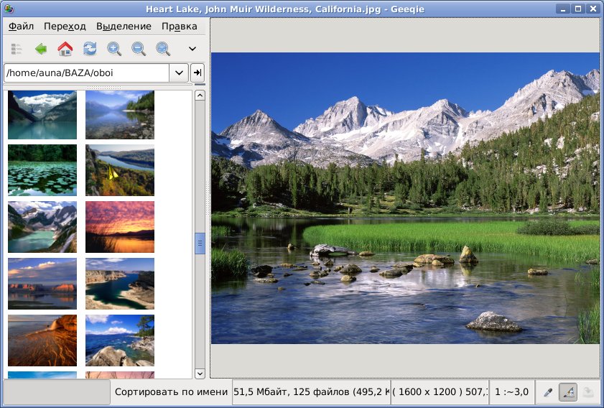Minimize the Geeqie window
Viewport: 604px width, 408px height.
coord(563,9)
